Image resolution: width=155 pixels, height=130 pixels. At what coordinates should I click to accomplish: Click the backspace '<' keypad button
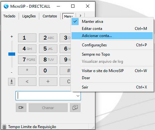click(x=27, y=81)
